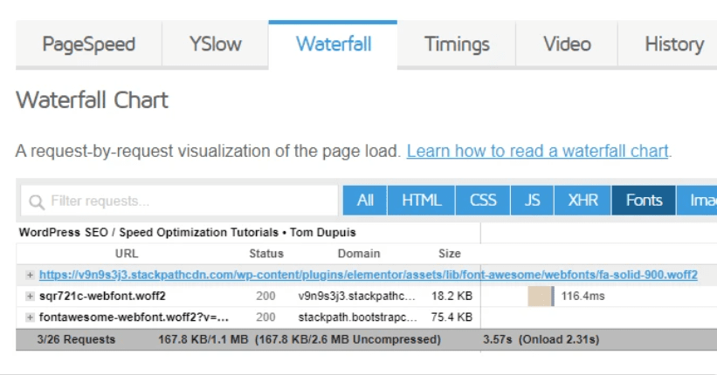Expand the fontawesome-webfont.woff2 request row
This screenshot has width=717, height=375.
tap(31, 317)
